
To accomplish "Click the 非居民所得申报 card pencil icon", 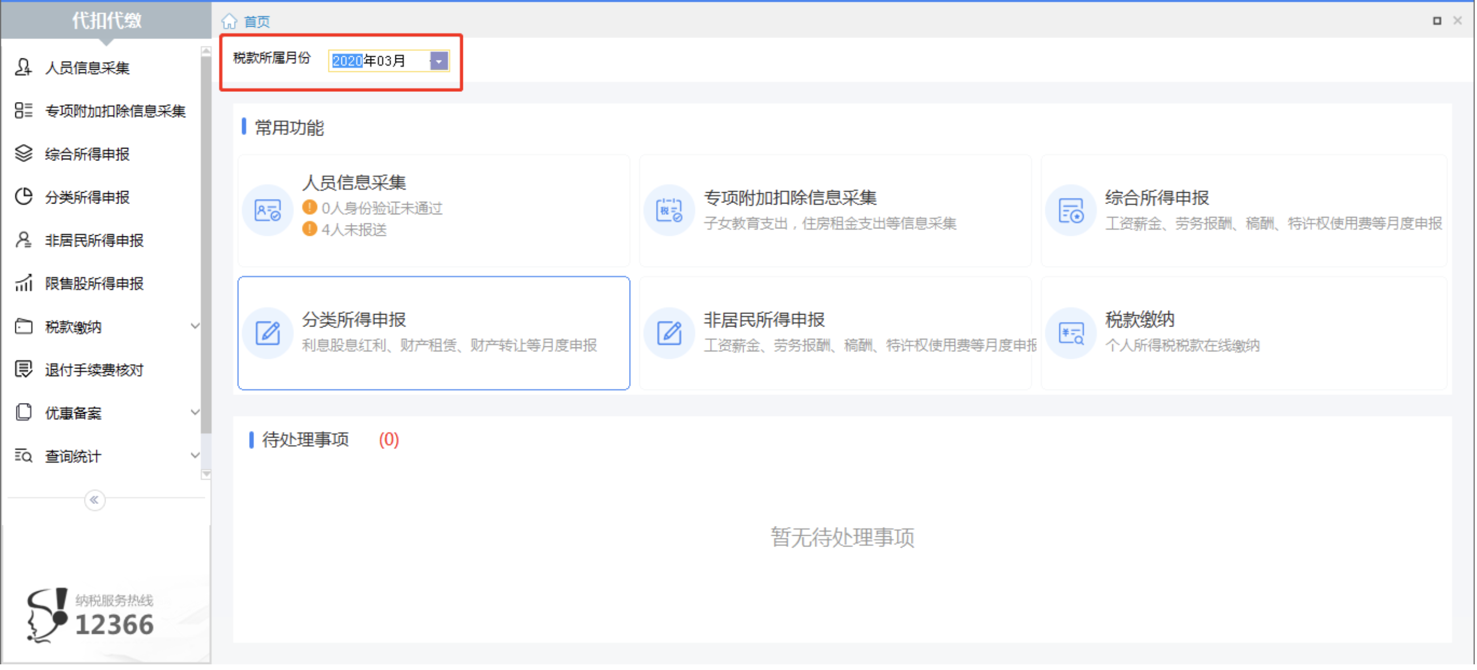I will [x=669, y=333].
